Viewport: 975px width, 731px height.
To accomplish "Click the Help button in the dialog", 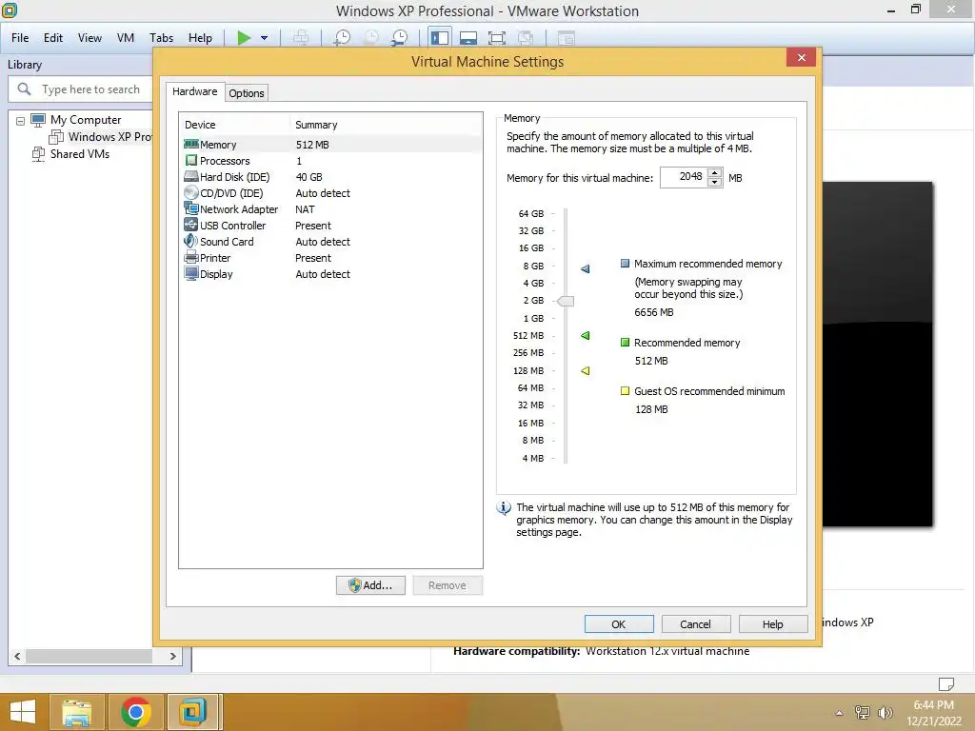I will (773, 624).
